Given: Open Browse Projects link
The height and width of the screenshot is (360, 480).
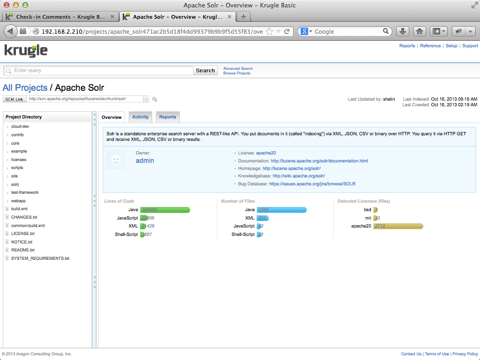Looking at the screenshot, I should [x=236, y=73].
